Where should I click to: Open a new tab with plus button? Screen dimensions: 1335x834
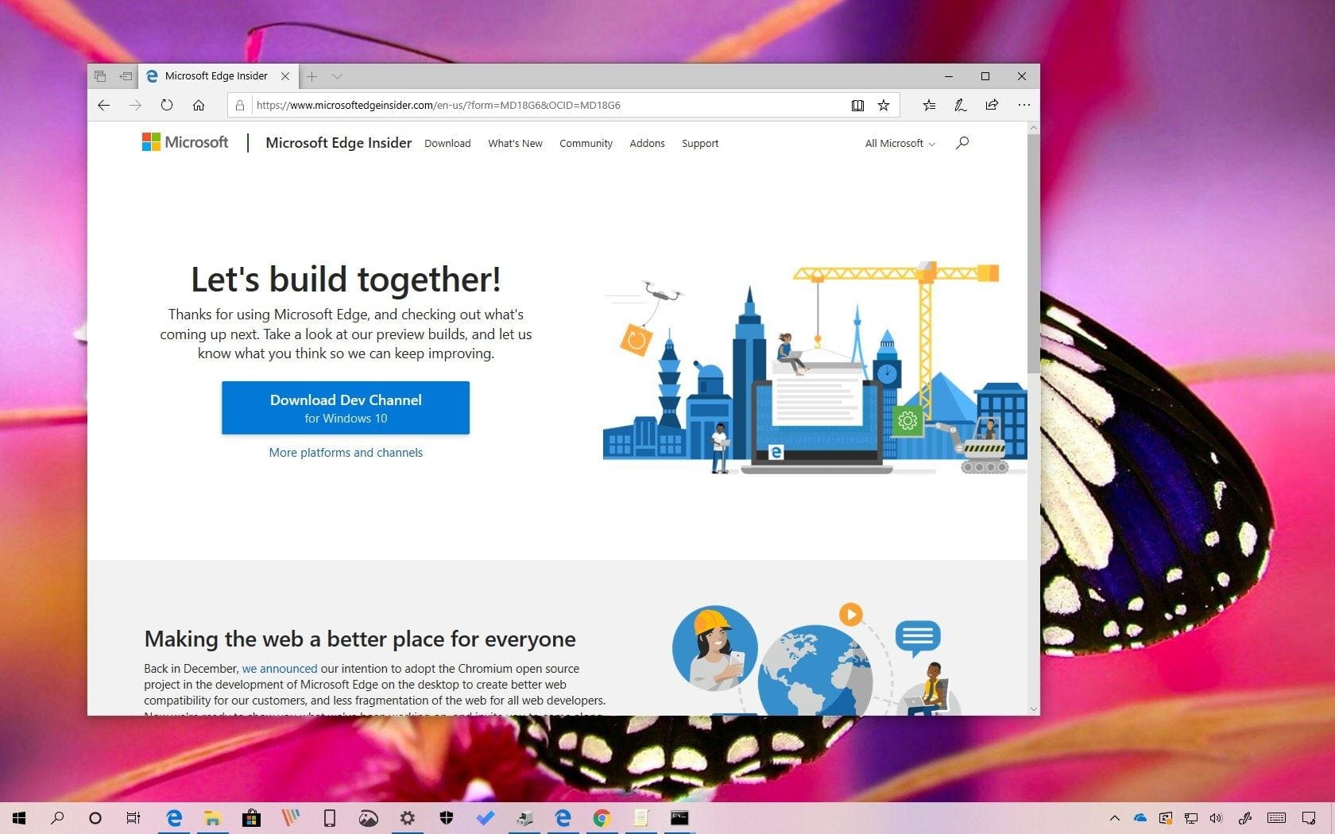pyautogui.click(x=312, y=76)
